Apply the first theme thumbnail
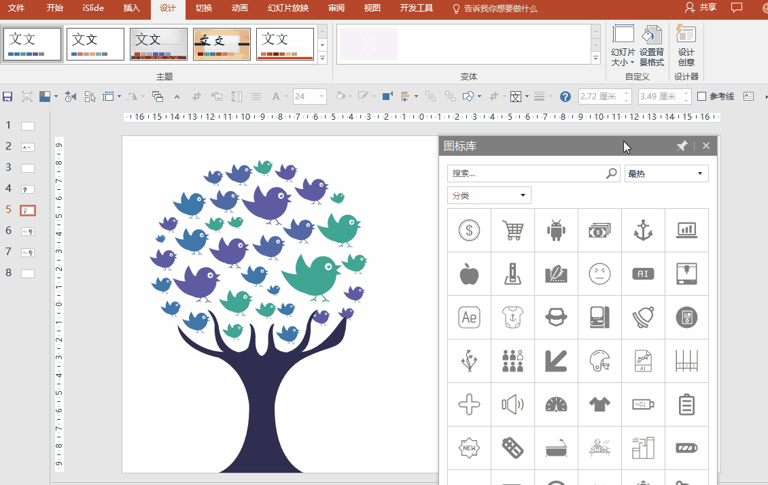768x485 pixels. (33, 44)
